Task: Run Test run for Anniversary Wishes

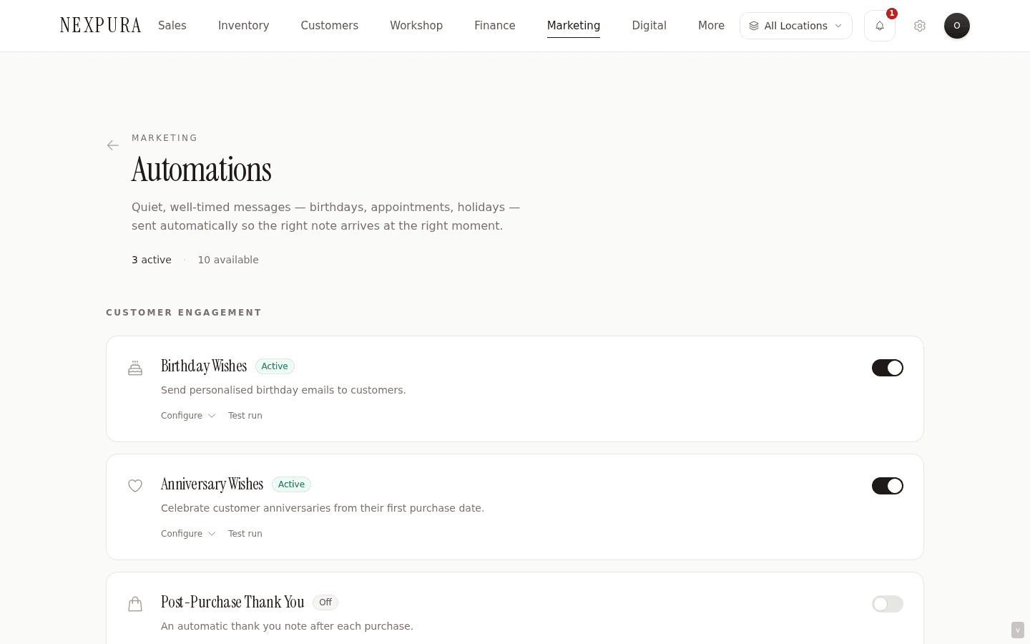Action: (245, 534)
